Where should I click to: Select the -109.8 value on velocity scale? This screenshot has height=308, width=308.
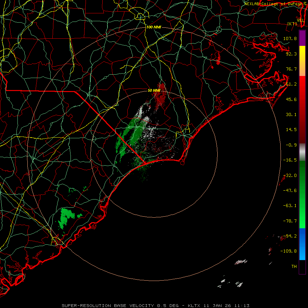[288, 251]
